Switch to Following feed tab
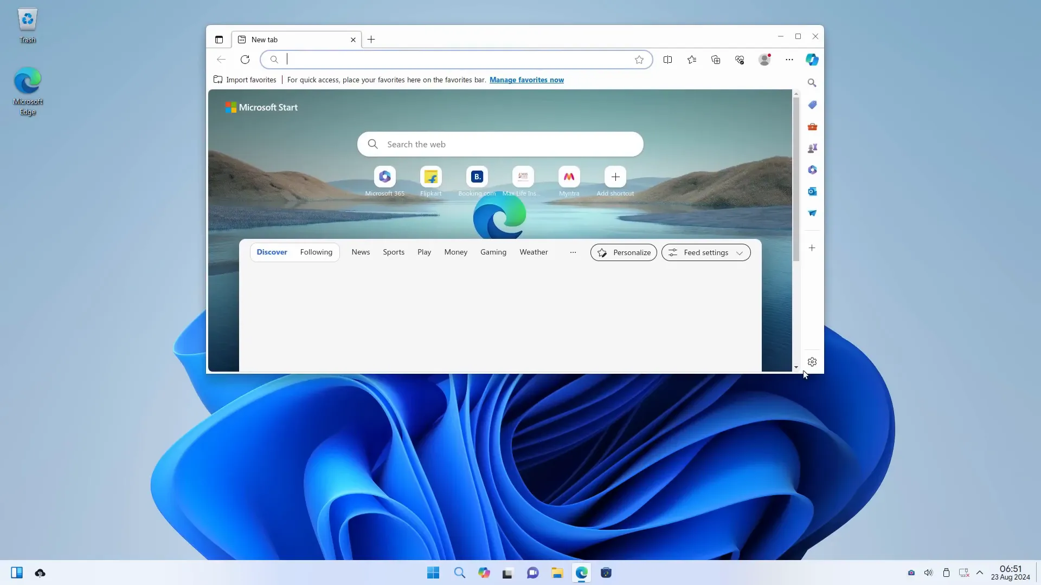1041x585 pixels. coord(316,252)
